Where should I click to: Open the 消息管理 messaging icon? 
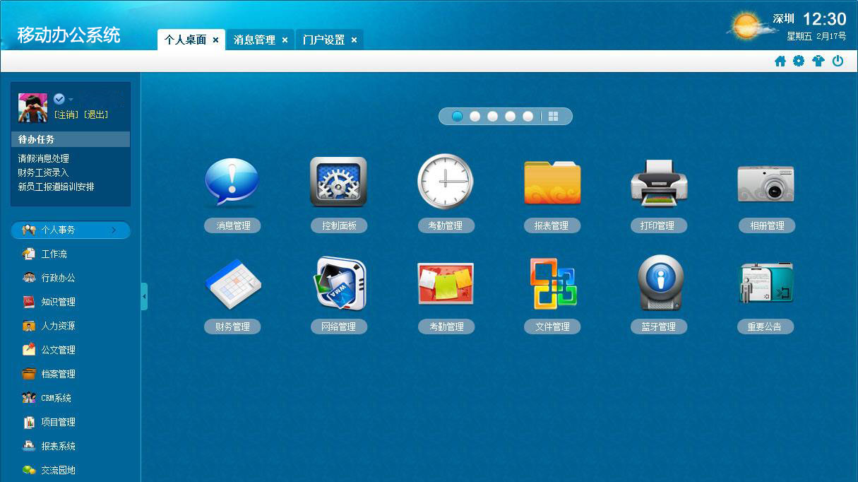(232, 182)
